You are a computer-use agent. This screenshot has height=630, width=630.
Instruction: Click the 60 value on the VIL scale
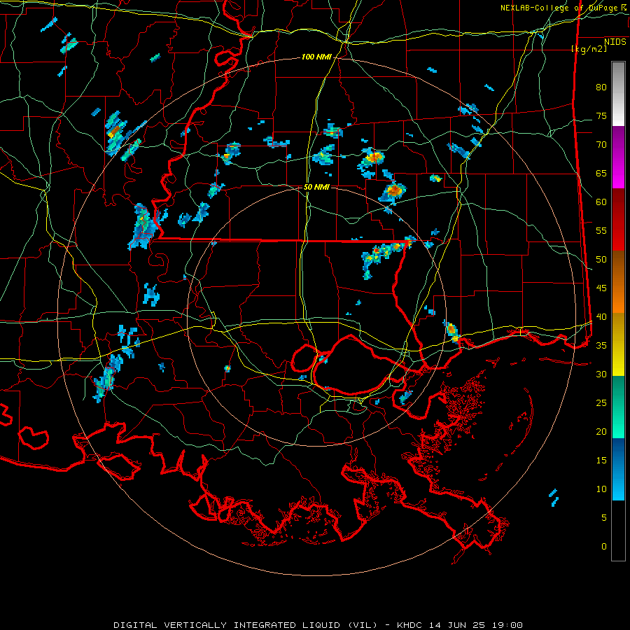(601, 202)
